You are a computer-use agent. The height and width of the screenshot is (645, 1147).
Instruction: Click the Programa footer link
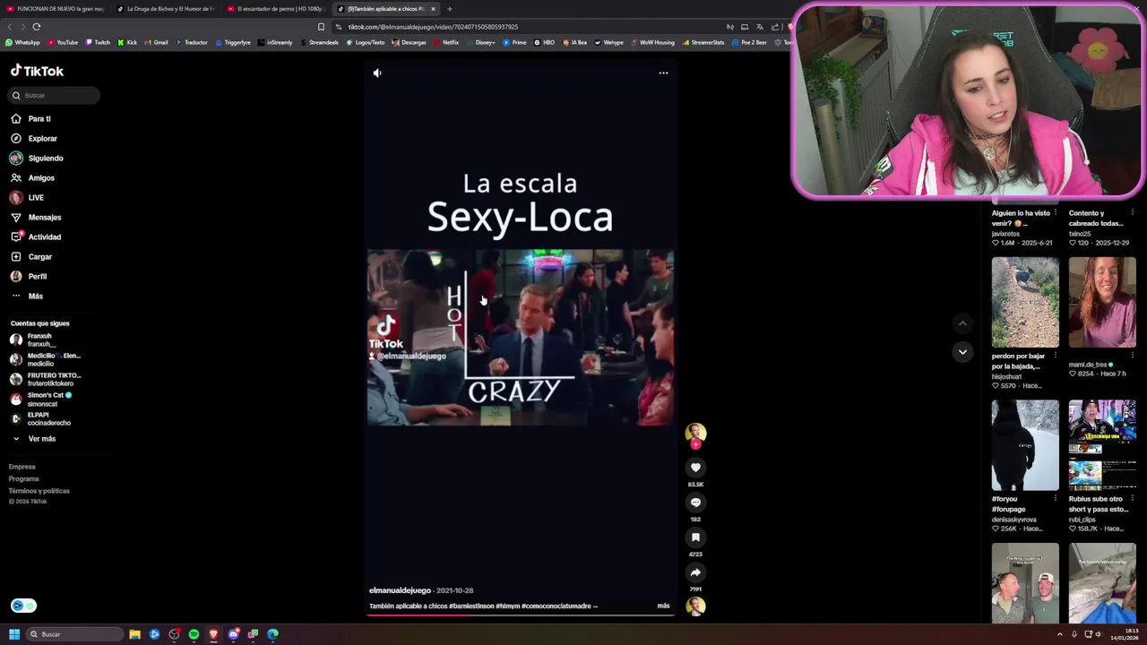[24, 479]
